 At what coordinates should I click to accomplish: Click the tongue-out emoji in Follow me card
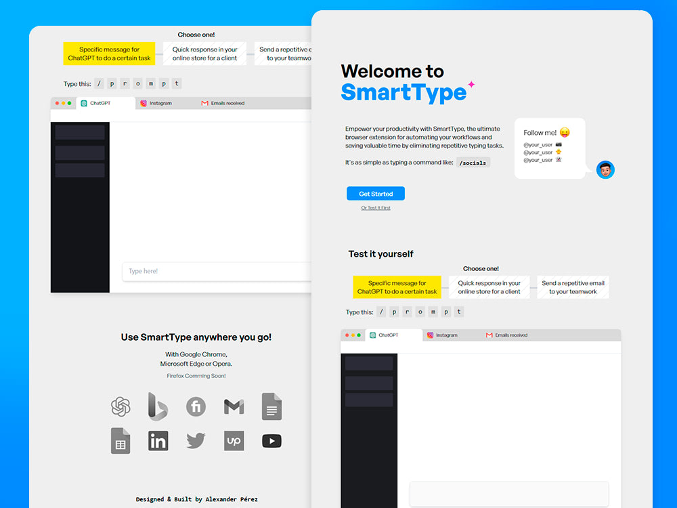pos(565,132)
